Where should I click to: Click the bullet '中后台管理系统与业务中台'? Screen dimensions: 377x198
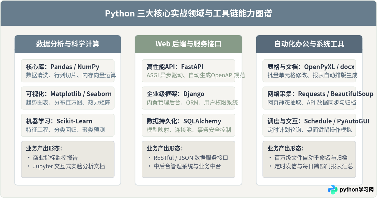187,166
